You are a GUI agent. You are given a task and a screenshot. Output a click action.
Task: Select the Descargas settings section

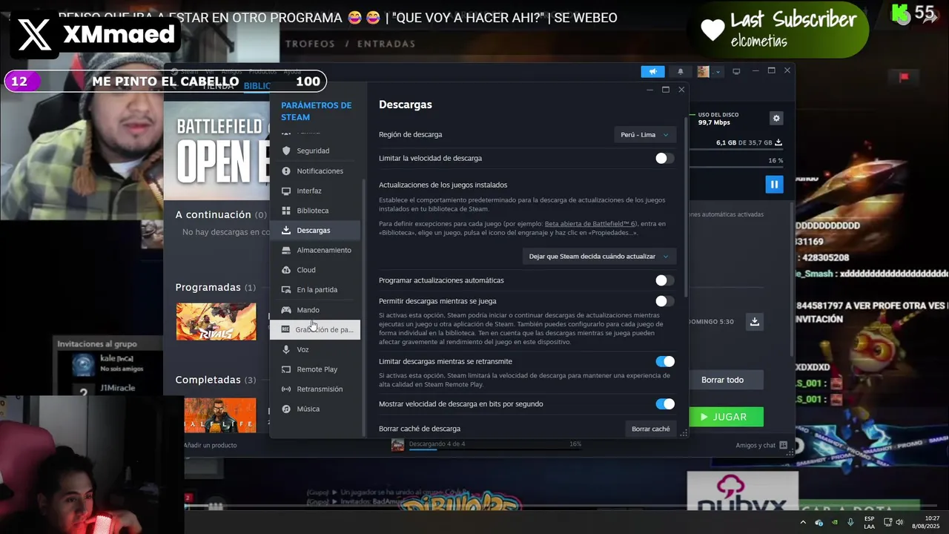click(315, 231)
